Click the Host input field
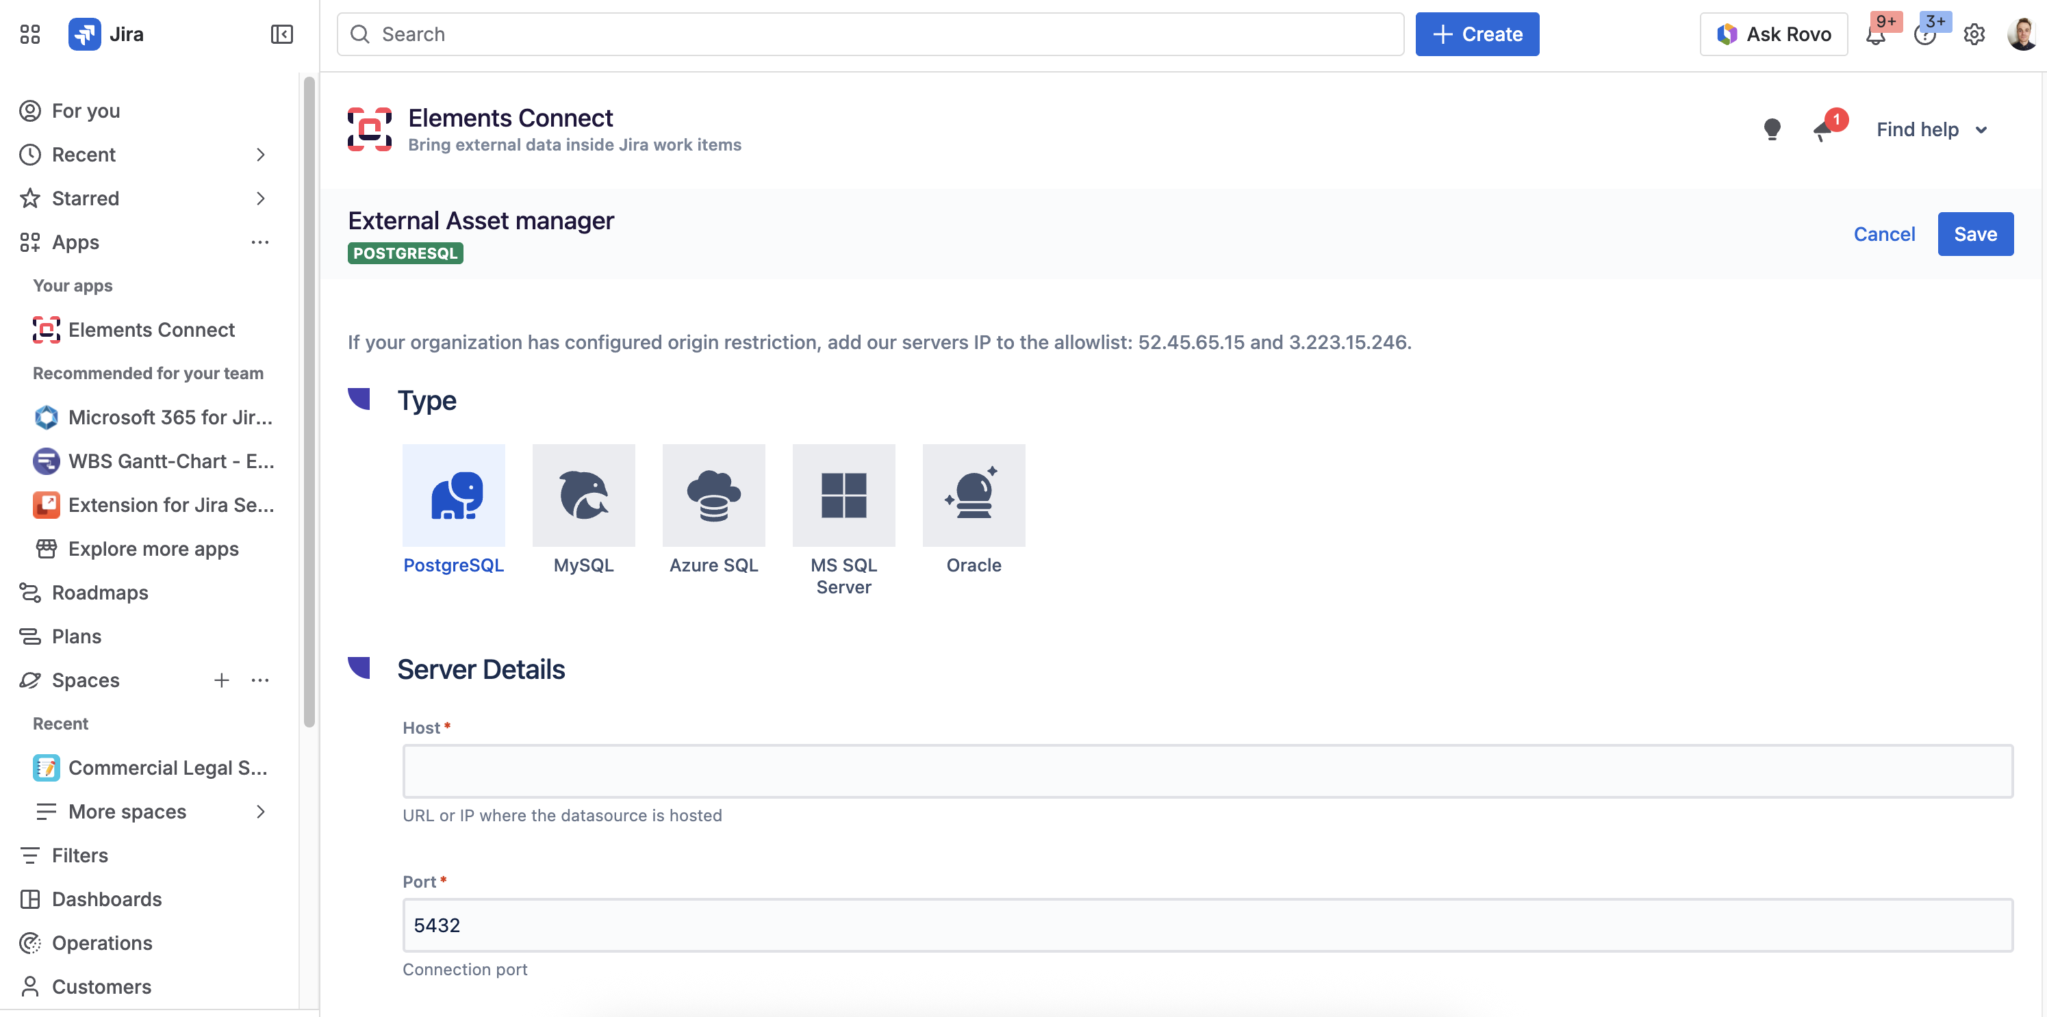The height and width of the screenshot is (1017, 2047). point(1208,771)
